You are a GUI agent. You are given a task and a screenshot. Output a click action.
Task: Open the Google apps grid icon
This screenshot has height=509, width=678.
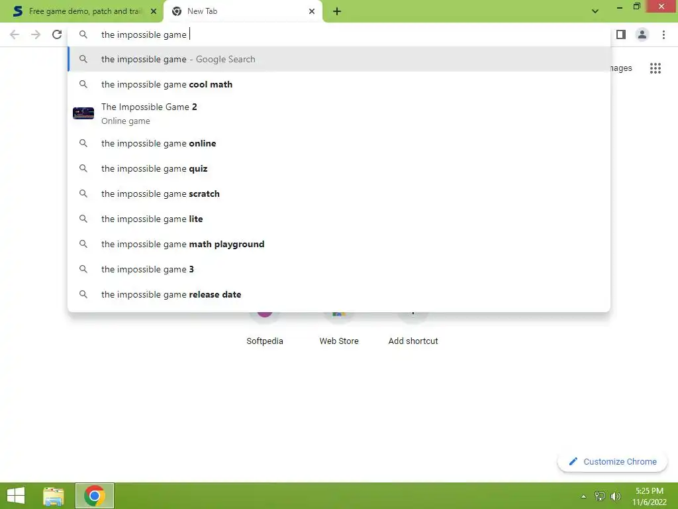pos(655,68)
